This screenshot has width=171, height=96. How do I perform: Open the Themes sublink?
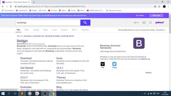[61, 78]
